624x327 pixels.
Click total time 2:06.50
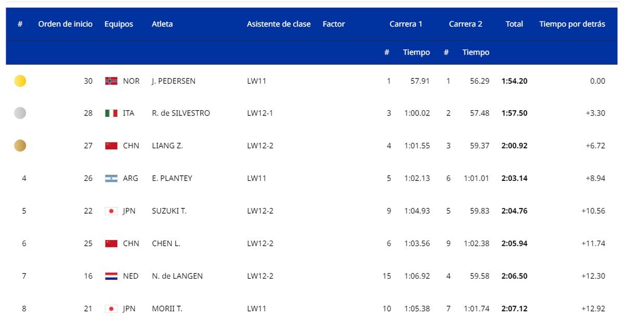(515, 276)
